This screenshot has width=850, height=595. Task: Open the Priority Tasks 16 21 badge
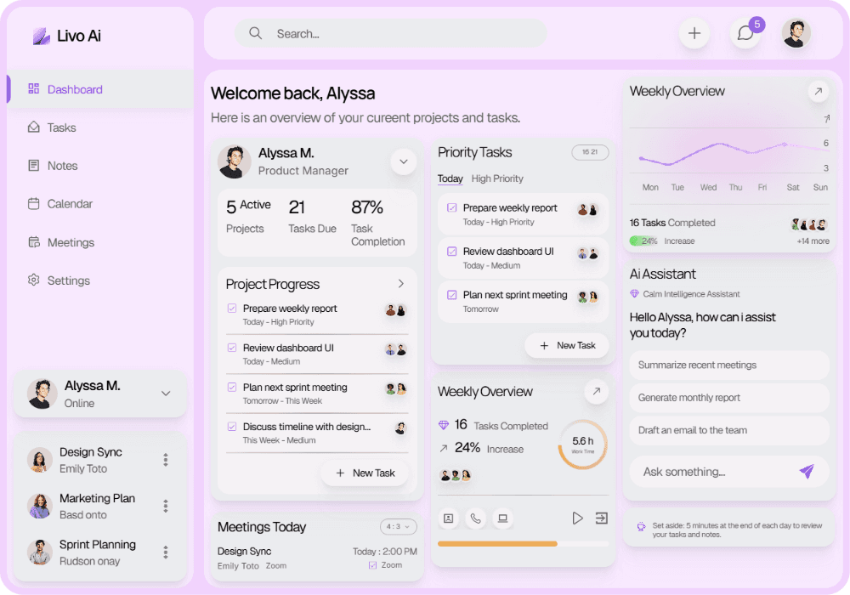point(590,152)
